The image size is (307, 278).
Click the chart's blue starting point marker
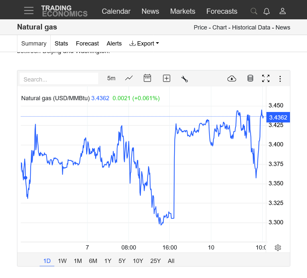tap(26, 178)
